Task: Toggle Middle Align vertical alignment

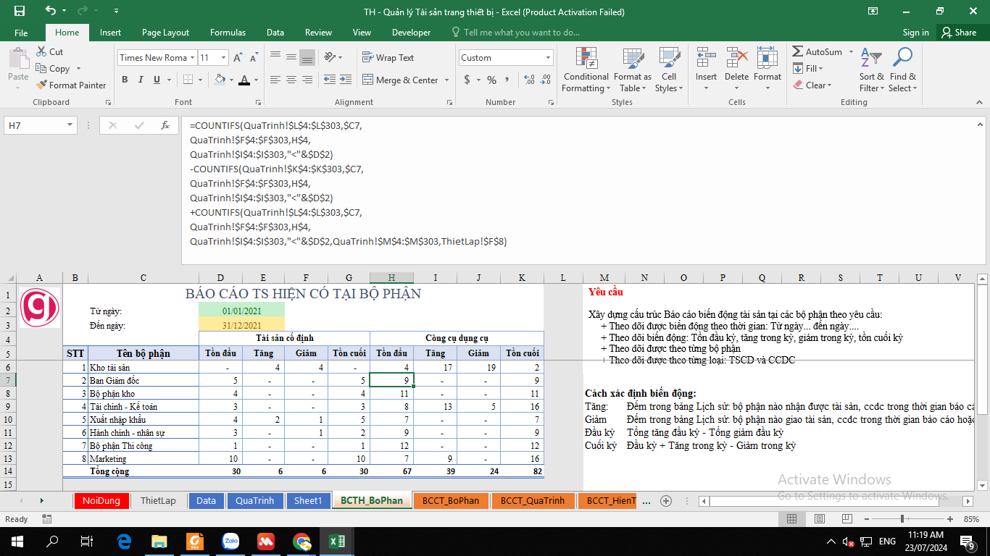Action: click(291, 58)
